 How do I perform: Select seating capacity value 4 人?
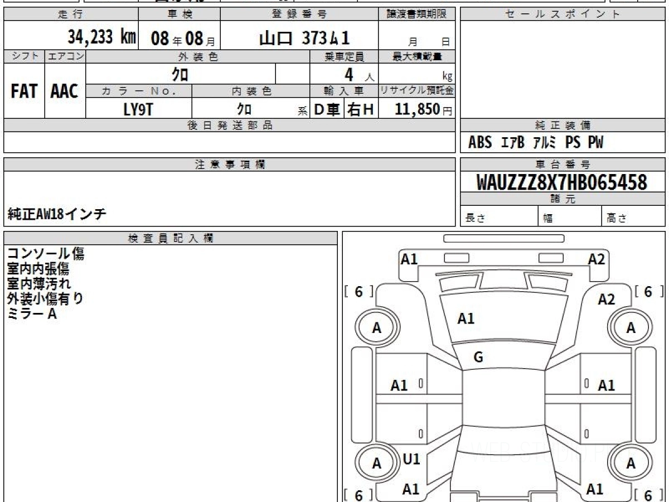point(358,74)
